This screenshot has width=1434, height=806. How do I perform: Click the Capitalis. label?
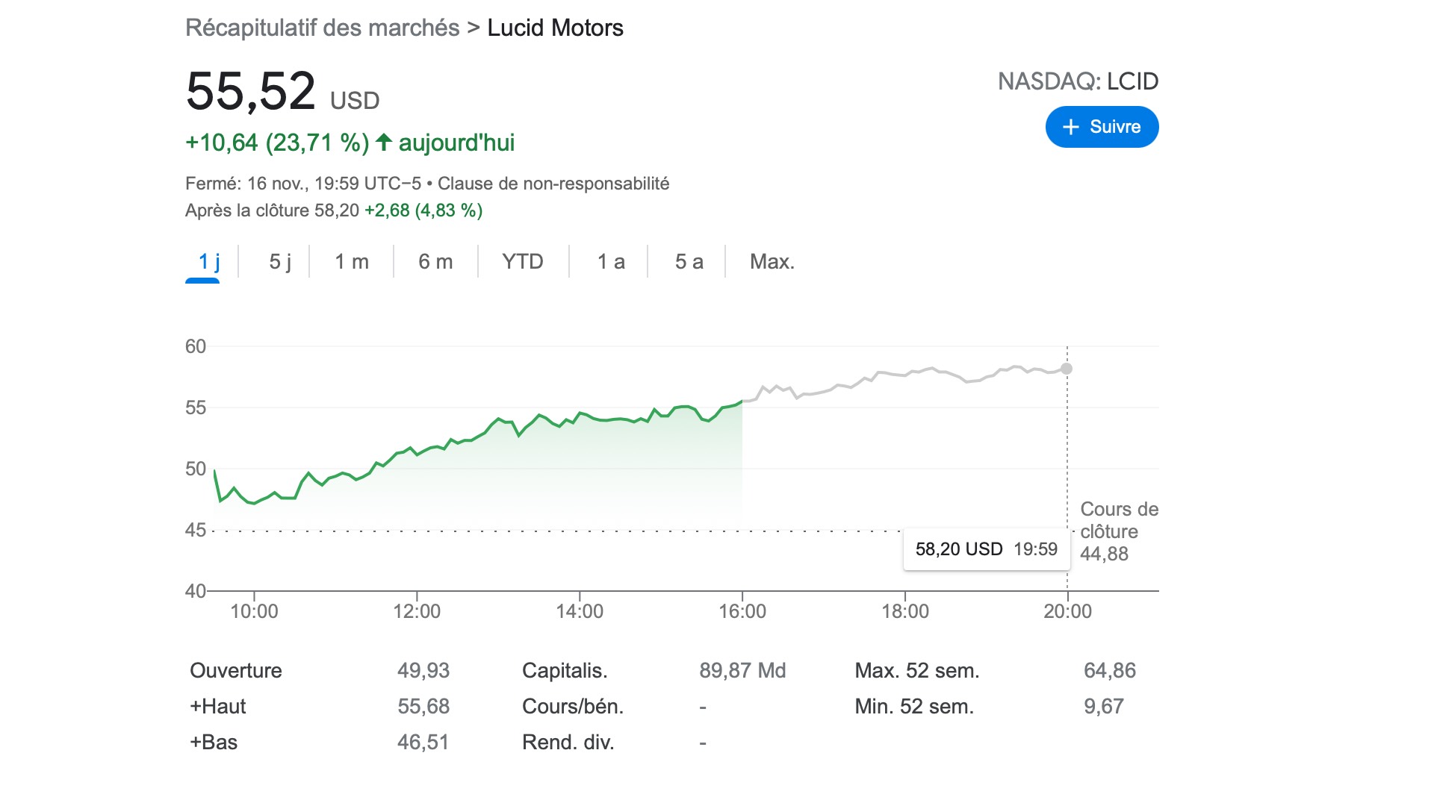565,670
